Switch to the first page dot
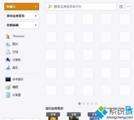134x120 pixels. (x=79, y=103)
